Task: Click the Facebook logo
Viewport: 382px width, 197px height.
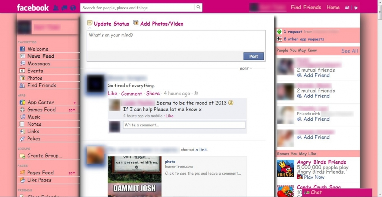Action: click(x=33, y=7)
